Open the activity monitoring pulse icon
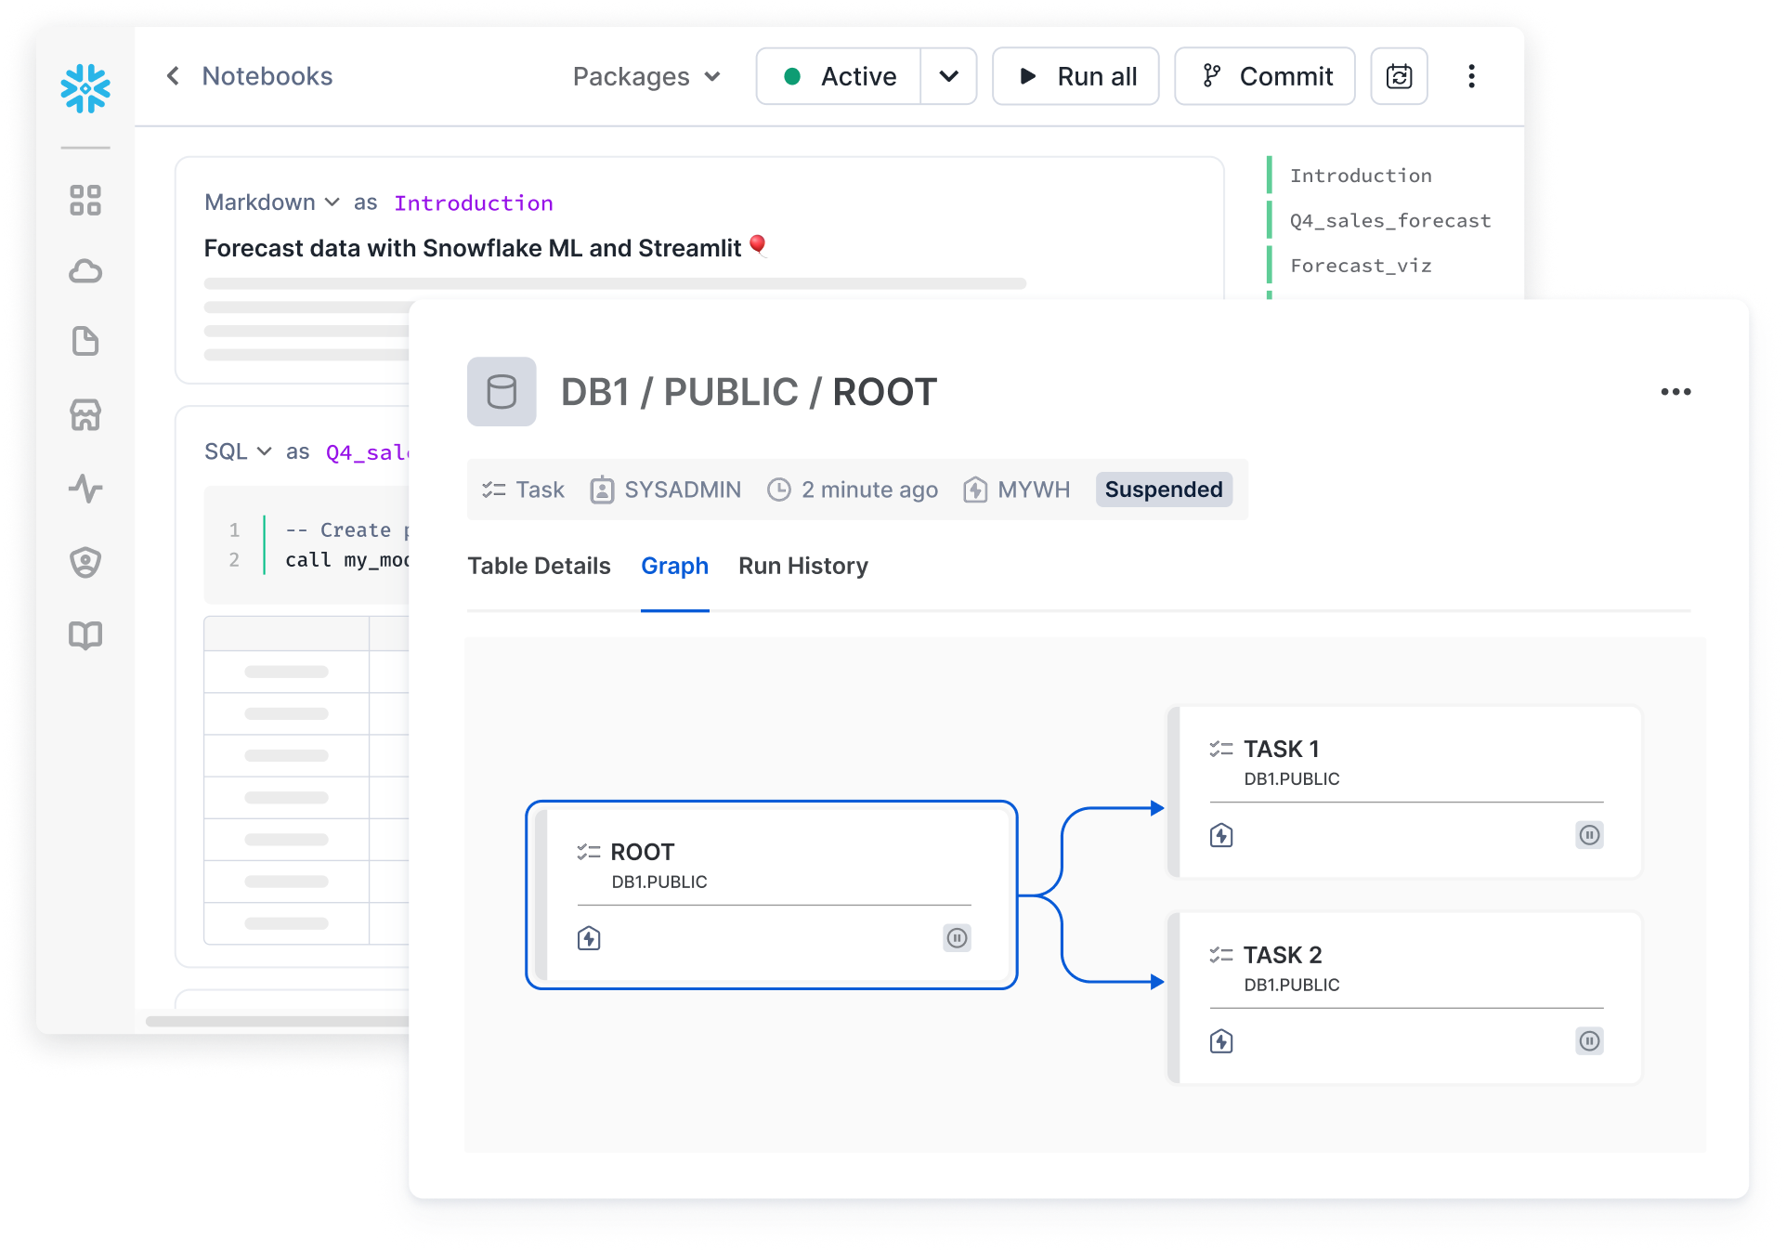 click(85, 488)
